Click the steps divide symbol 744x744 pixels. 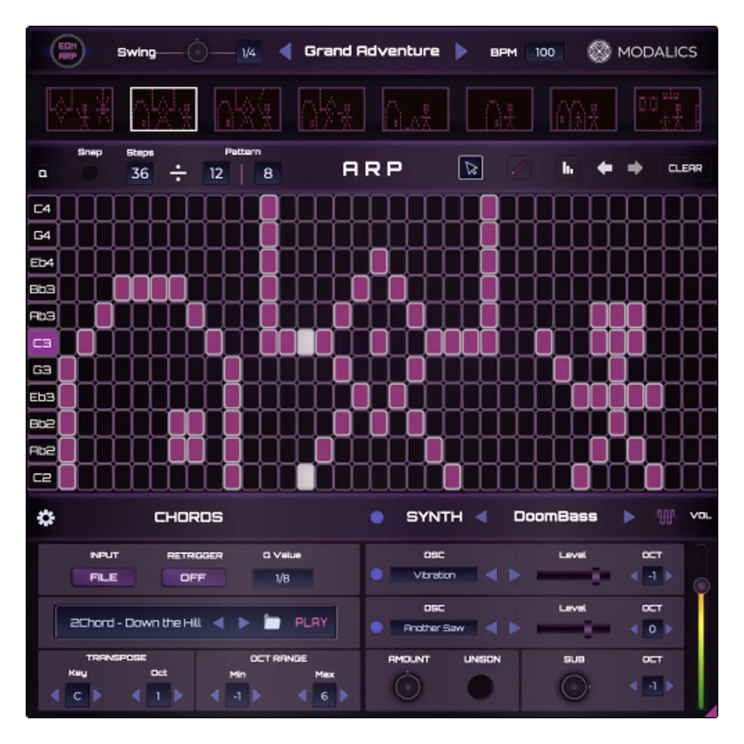click(178, 173)
